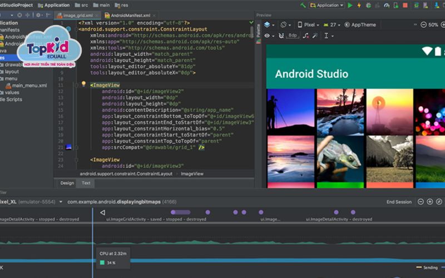Open the design surface layers dropdown

click(269, 24)
